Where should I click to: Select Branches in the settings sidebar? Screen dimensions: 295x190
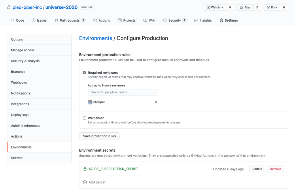[x=18, y=72]
